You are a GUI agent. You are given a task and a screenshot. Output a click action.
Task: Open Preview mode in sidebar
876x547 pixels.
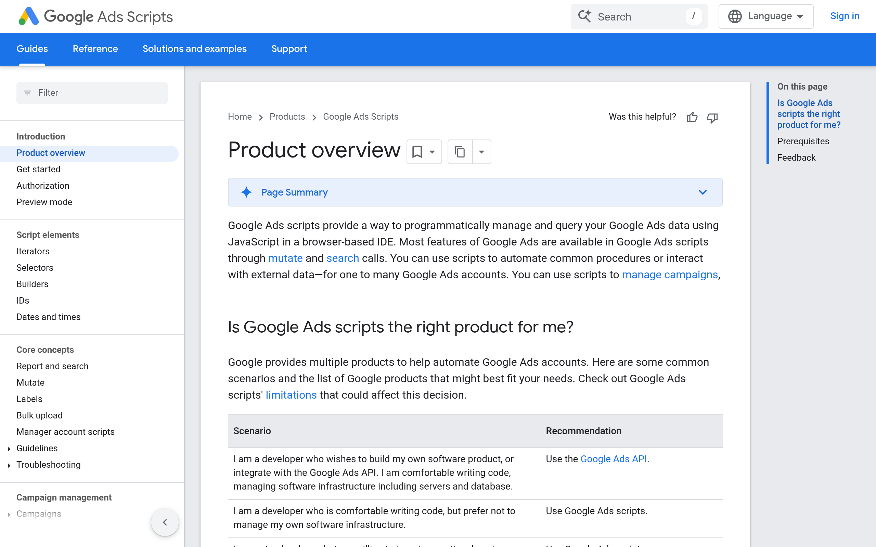tap(44, 202)
